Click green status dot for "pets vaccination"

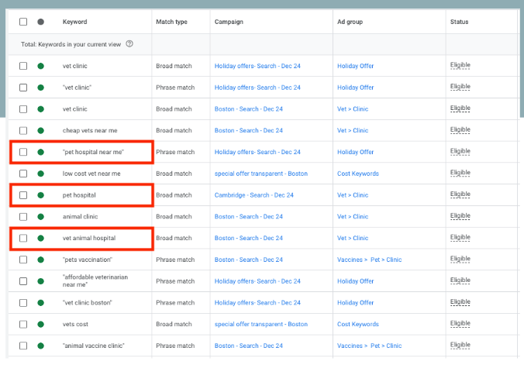click(x=40, y=260)
